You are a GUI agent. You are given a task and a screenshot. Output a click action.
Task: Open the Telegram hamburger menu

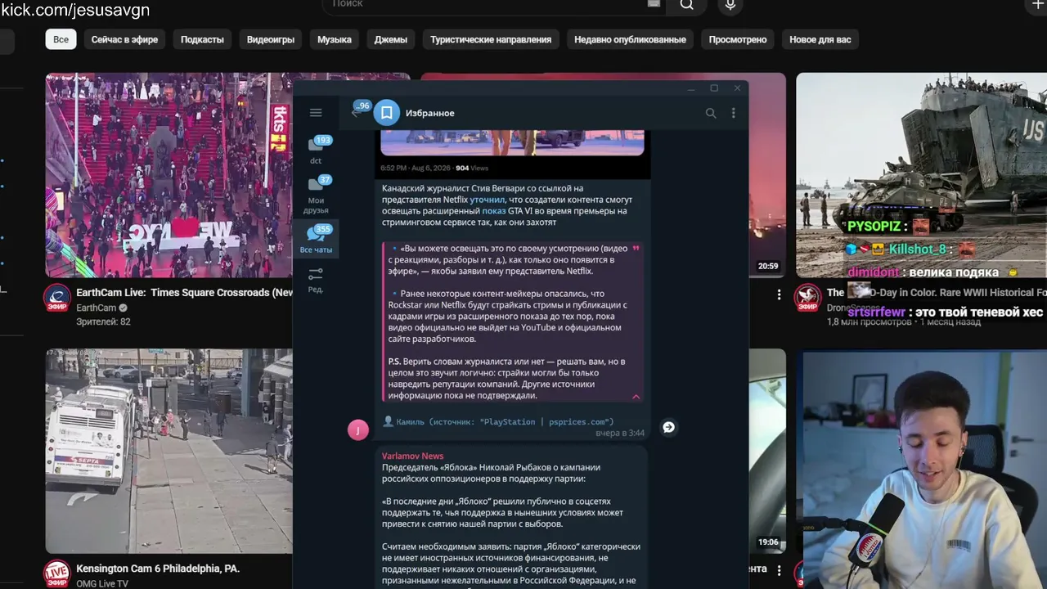tap(316, 113)
